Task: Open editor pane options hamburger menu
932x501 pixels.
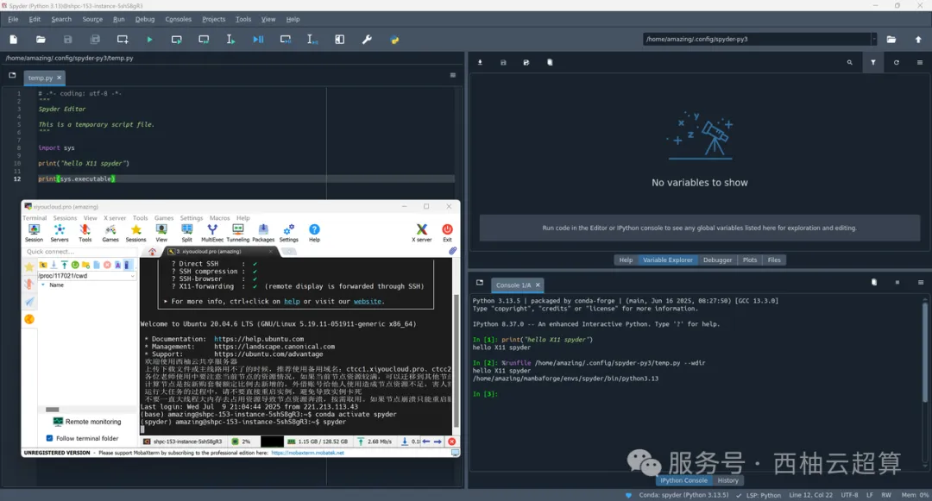Action: coord(453,75)
